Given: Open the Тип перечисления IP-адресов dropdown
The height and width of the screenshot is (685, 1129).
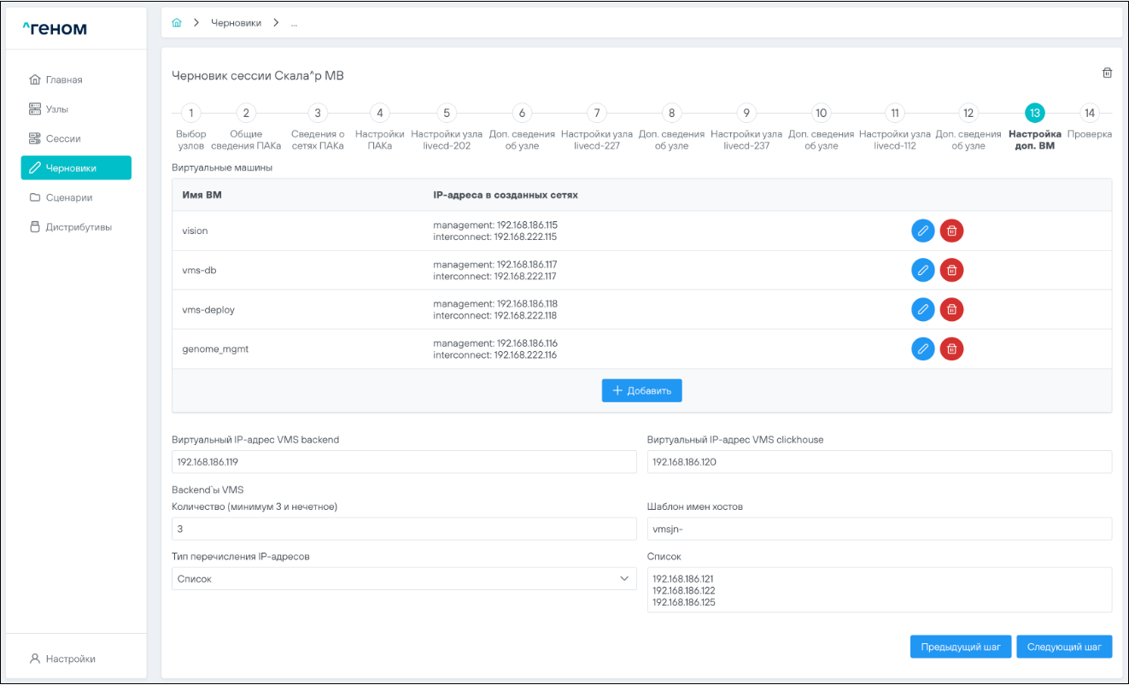Looking at the screenshot, I should tap(403, 579).
